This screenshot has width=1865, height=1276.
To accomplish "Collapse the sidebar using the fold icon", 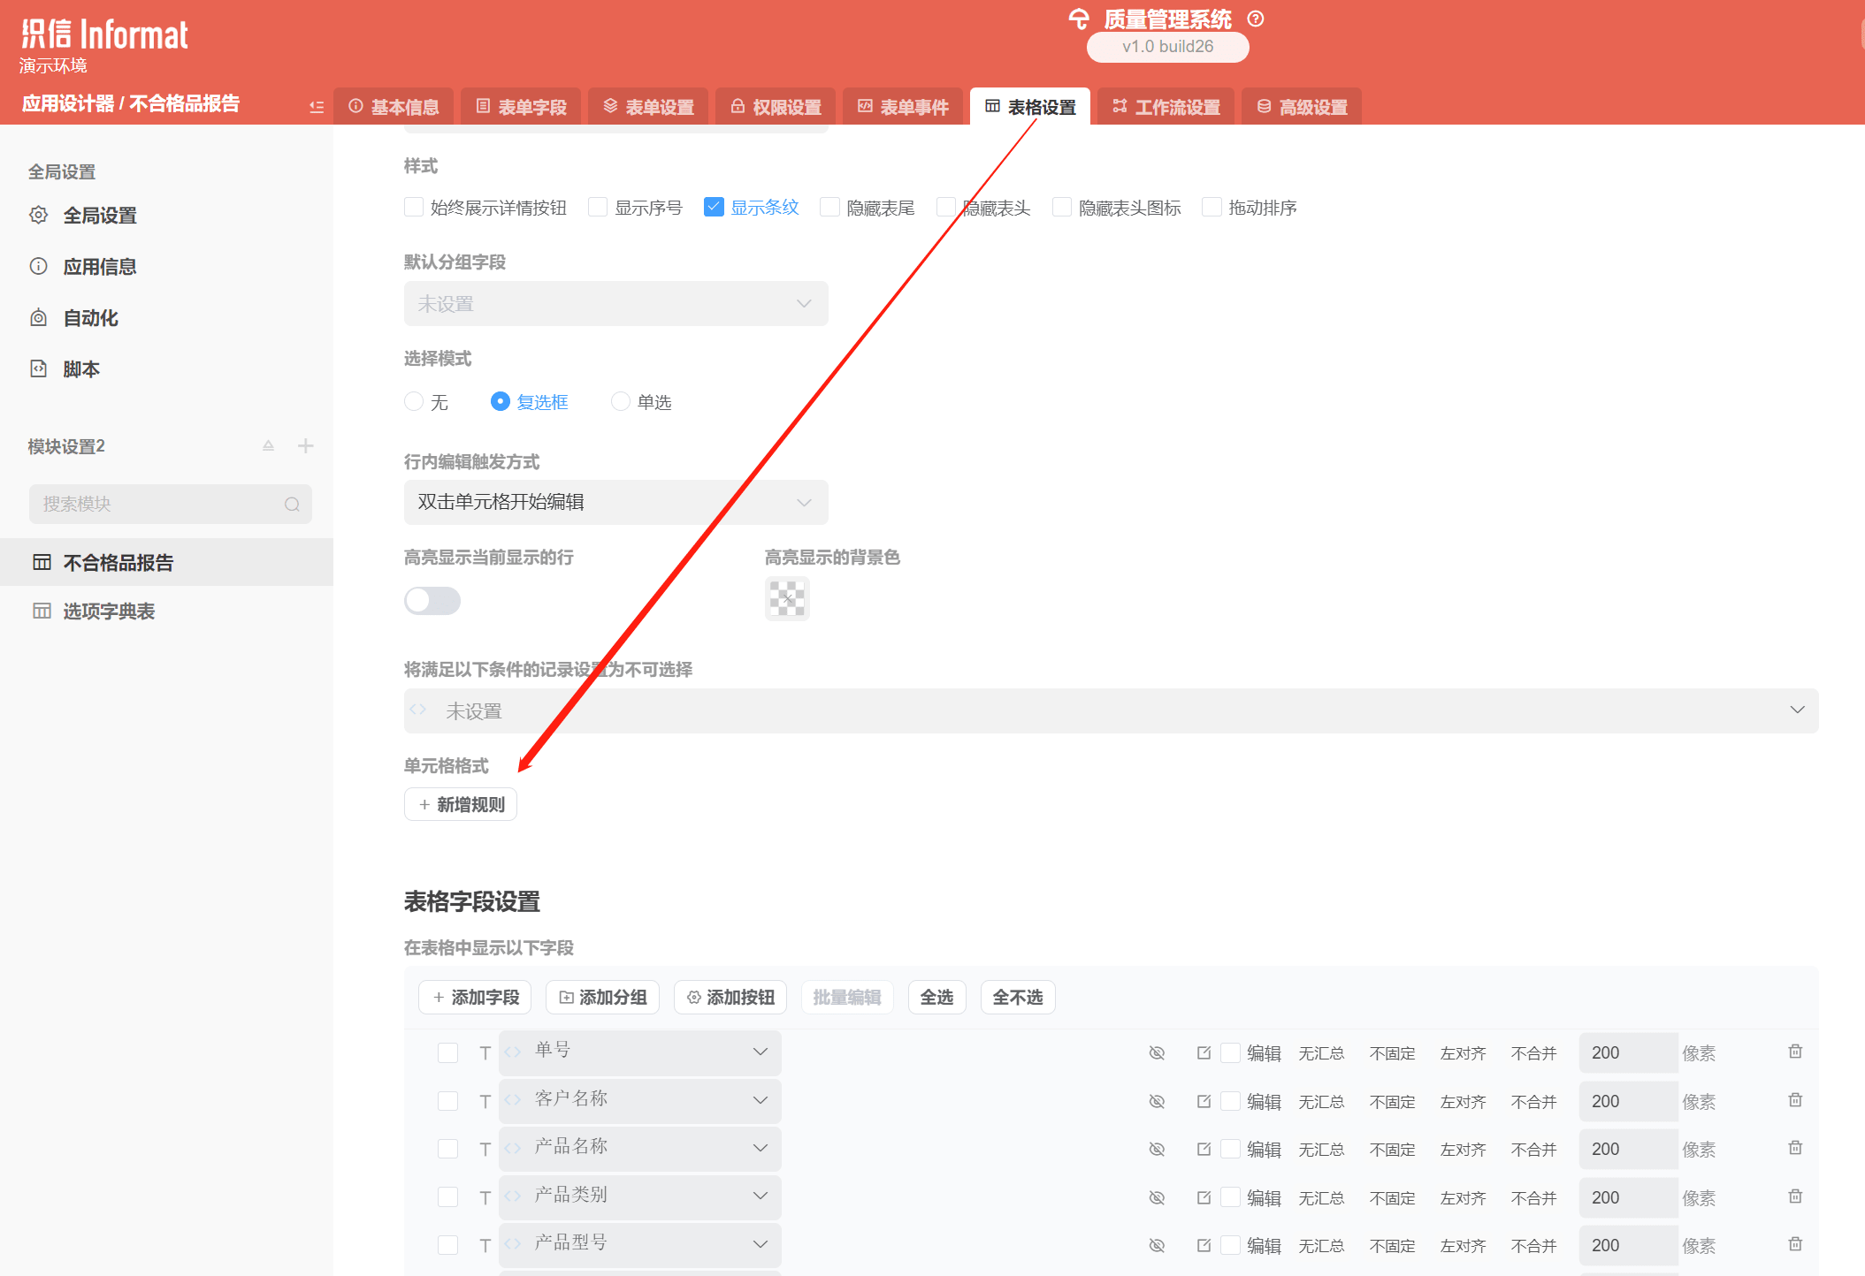I will 317,107.
